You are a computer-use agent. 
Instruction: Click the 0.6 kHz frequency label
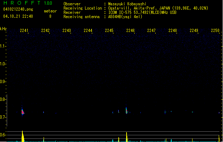point(3,135)
